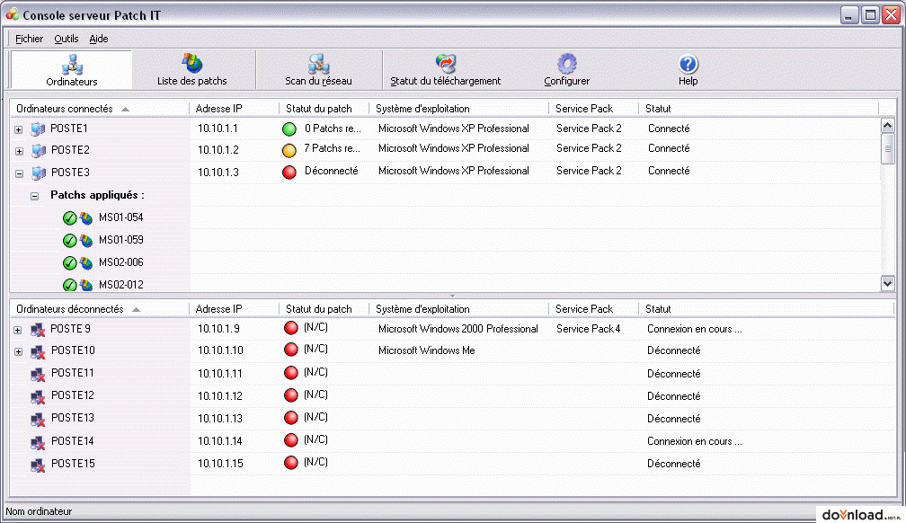The width and height of the screenshot is (906, 523).
Task: Expand the POSTE10 tree node
Action: pyautogui.click(x=19, y=352)
